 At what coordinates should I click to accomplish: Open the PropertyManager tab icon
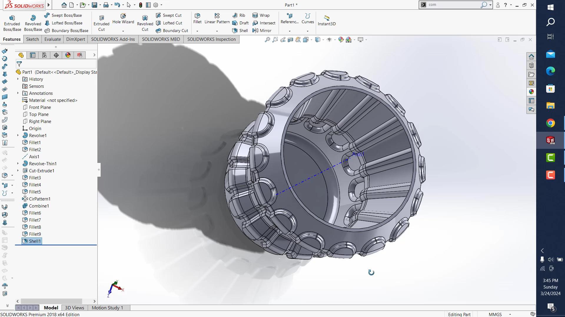coord(33,55)
